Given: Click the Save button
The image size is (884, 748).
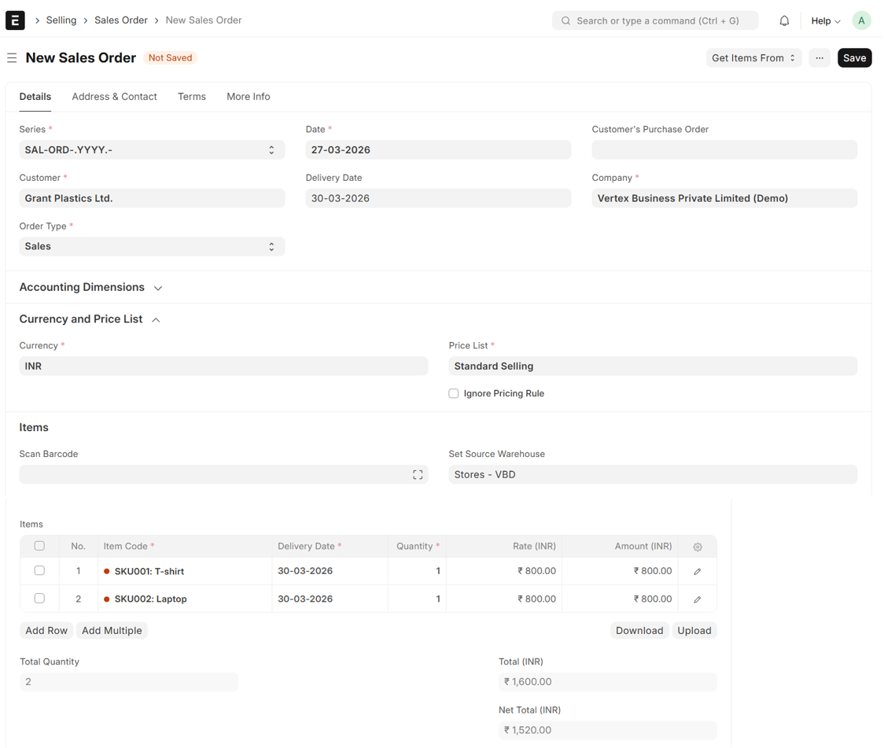Looking at the screenshot, I should tap(853, 58).
